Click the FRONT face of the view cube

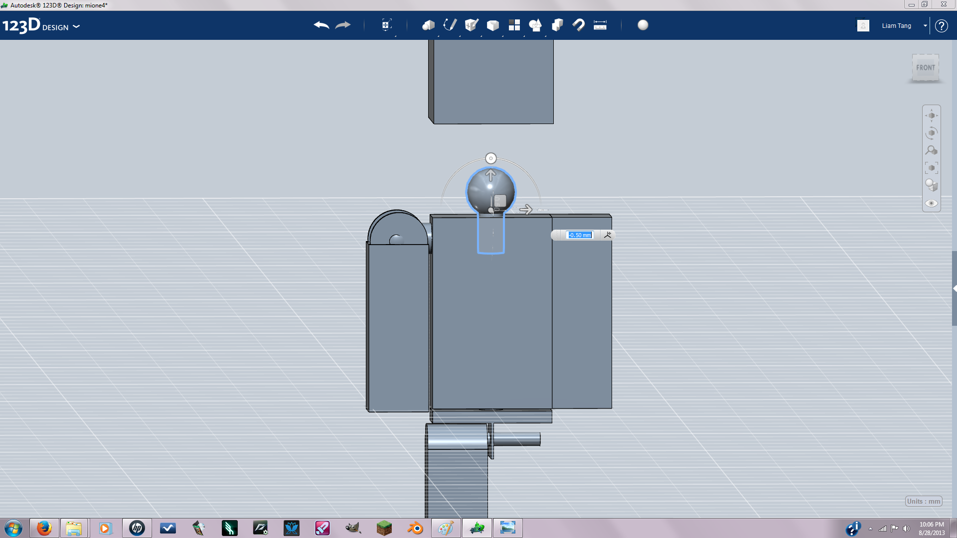coord(926,68)
